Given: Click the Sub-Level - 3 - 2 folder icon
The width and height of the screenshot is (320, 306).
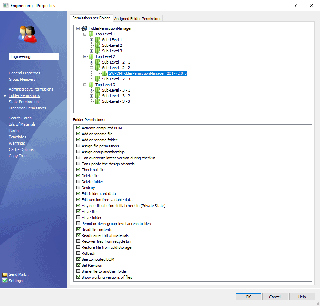Looking at the screenshot, I should point(98,96).
